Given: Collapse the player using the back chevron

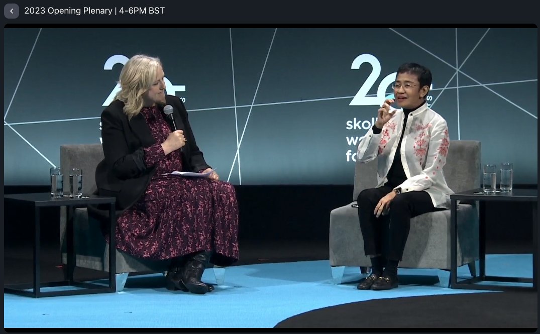Looking at the screenshot, I should point(11,11).
